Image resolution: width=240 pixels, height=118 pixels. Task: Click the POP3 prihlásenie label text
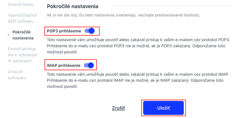pyautogui.click(x=64, y=31)
